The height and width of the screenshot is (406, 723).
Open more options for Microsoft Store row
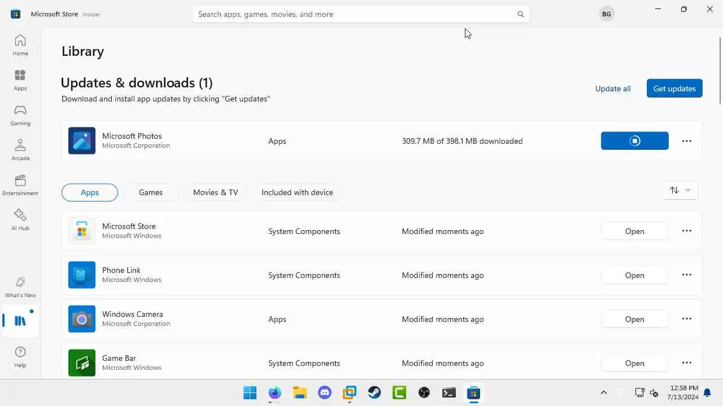coord(687,231)
